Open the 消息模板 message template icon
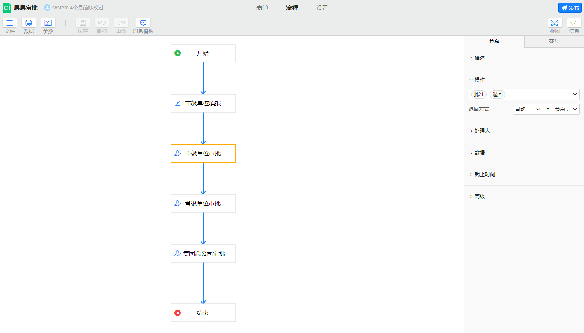Image resolution: width=584 pixels, height=333 pixels. click(x=143, y=23)
